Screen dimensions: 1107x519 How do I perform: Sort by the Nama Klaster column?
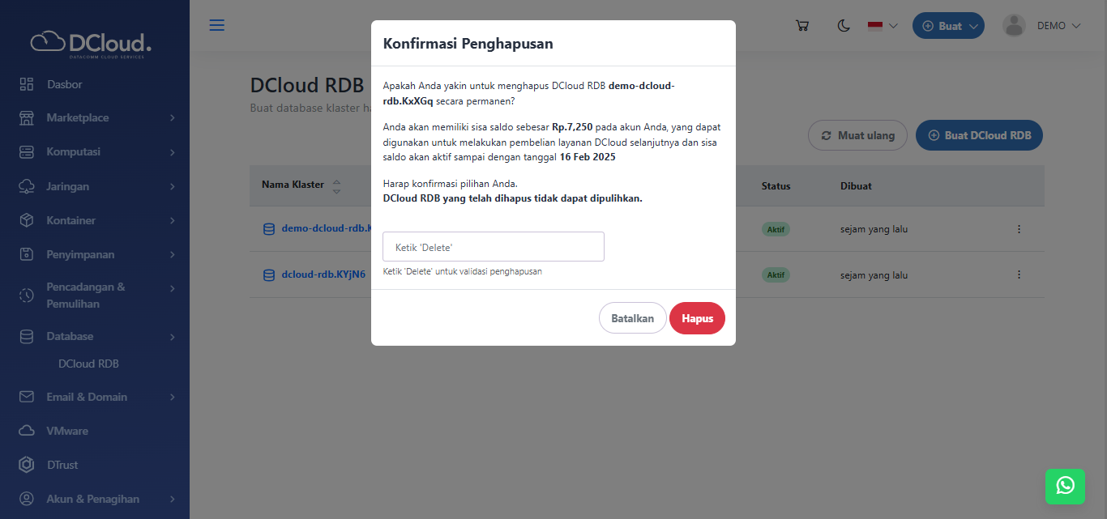click(336, 185)
